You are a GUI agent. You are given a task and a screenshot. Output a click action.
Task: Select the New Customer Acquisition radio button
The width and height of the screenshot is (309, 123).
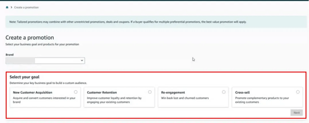click(76, 92)
